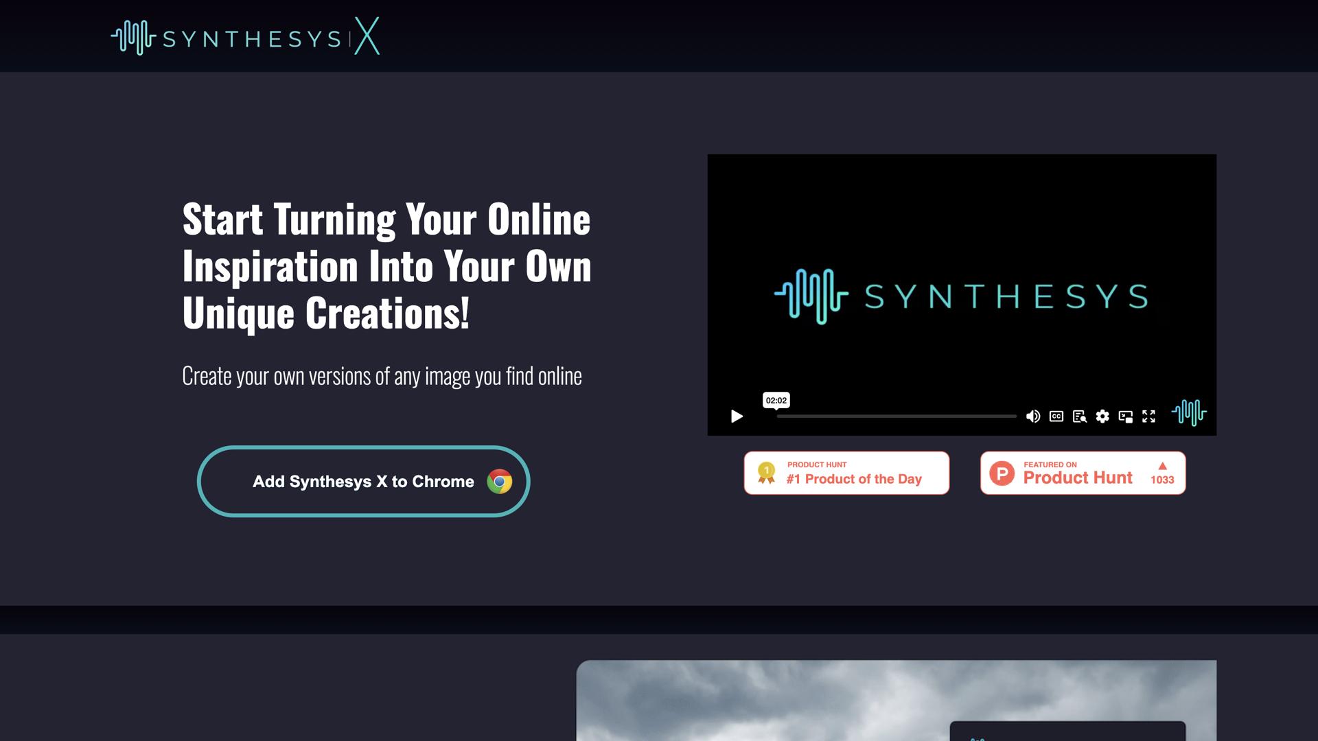Enable picture-in-picture mode

1126,416
